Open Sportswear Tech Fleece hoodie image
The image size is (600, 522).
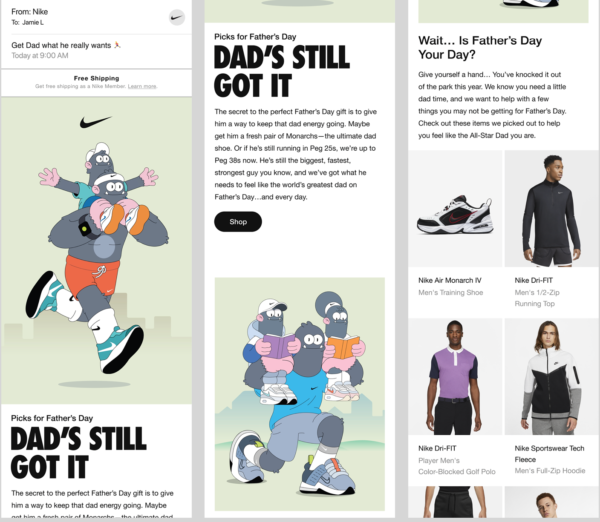(x=551, y=377)
